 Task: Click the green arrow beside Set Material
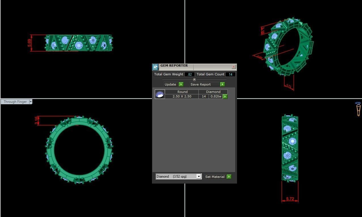pos(229,176)
